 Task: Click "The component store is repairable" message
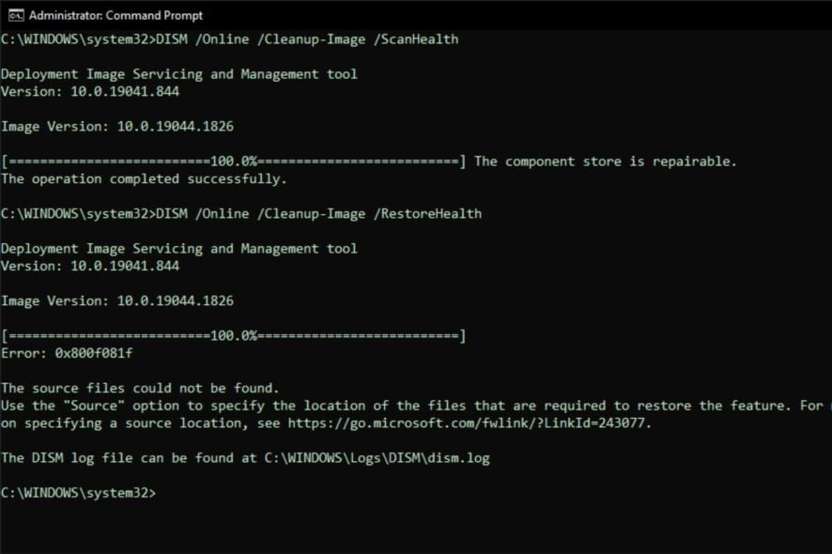coord(605,162)
